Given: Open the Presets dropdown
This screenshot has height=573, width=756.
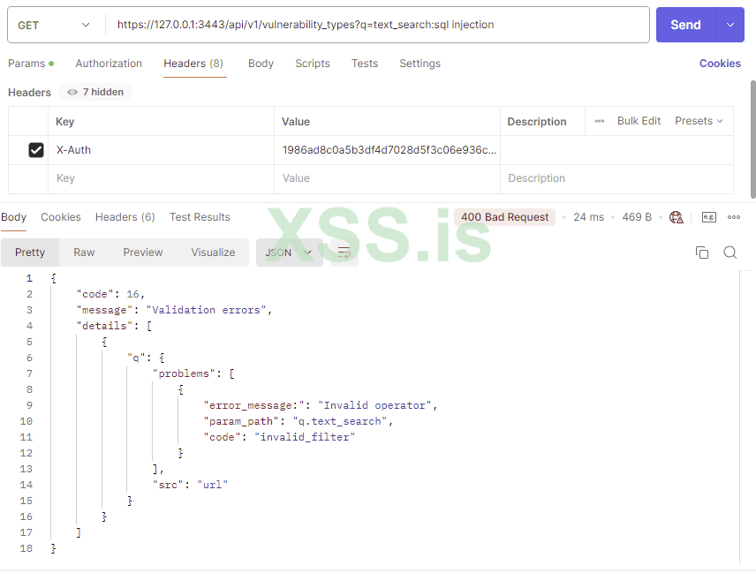Looking at the screenshot, I should tap(699, 121).
